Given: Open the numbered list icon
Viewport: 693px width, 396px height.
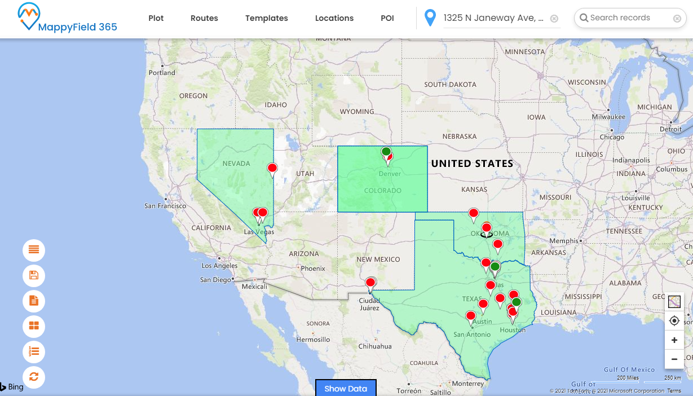Looking at the screenshot, I should click(34, 351).
